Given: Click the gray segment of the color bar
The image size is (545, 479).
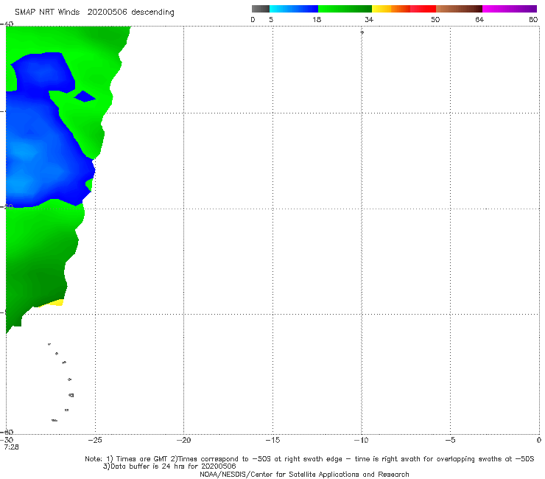Looking at the screenshot, I should point(260,9).
